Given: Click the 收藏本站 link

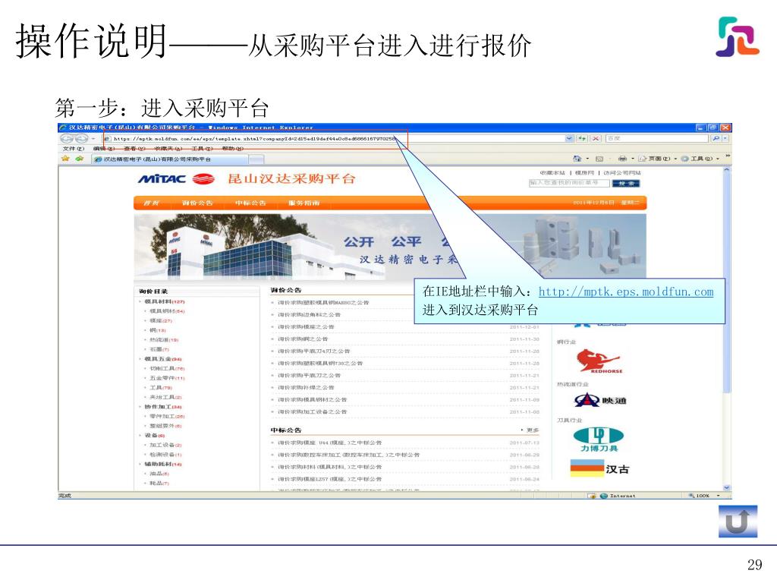Looking at the screenshot, I should click(x=552, y=172).
